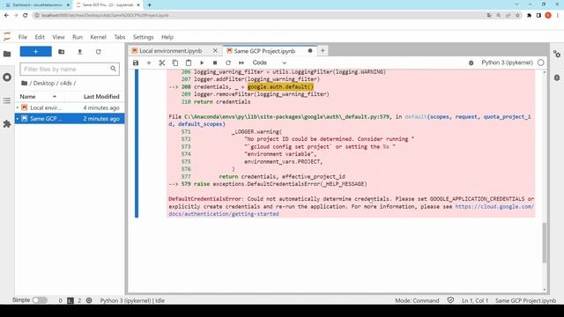Restart the kernel

point(228,63)
